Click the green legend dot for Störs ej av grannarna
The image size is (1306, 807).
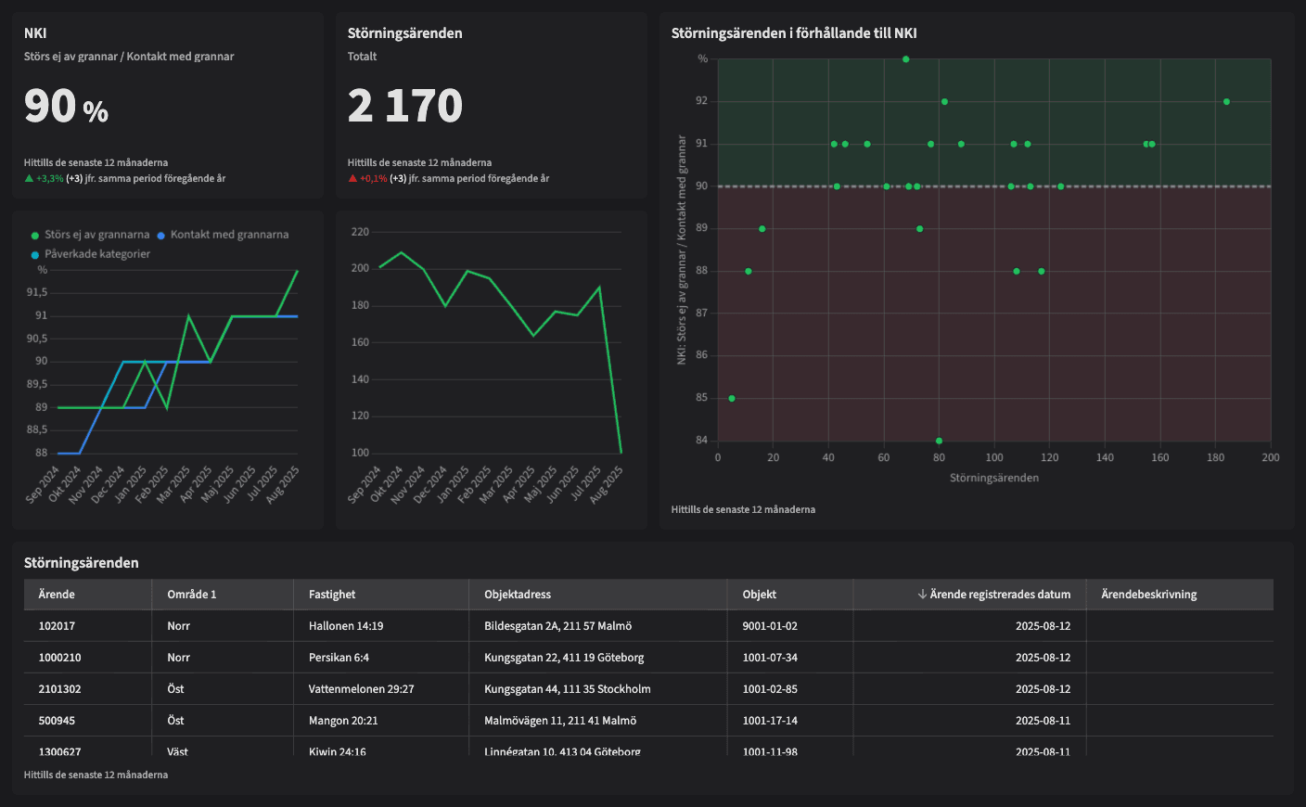pos(35,236)
